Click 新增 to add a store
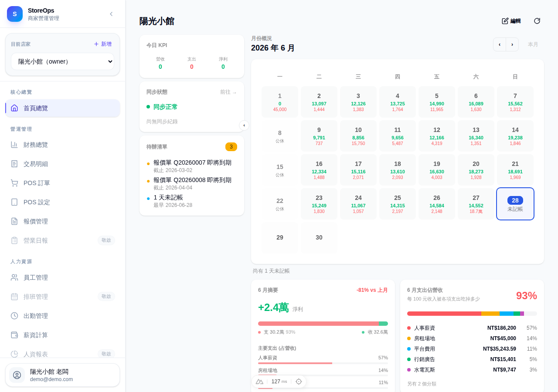558x392 pixels. (x=103, y=44)
